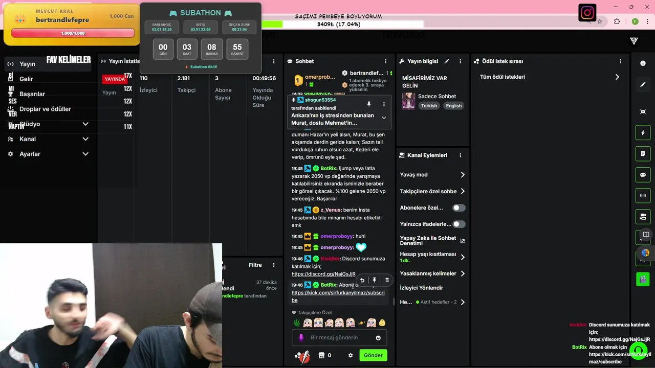Screen dimensions: 655x368
Task: Select Gelir in left navigation
Action: pos(26,79)
